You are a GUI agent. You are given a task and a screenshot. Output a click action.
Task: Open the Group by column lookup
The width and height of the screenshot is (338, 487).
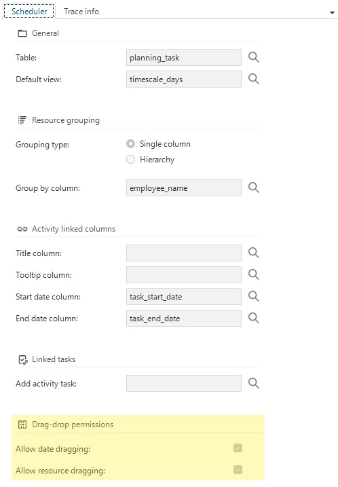point(254,187)
